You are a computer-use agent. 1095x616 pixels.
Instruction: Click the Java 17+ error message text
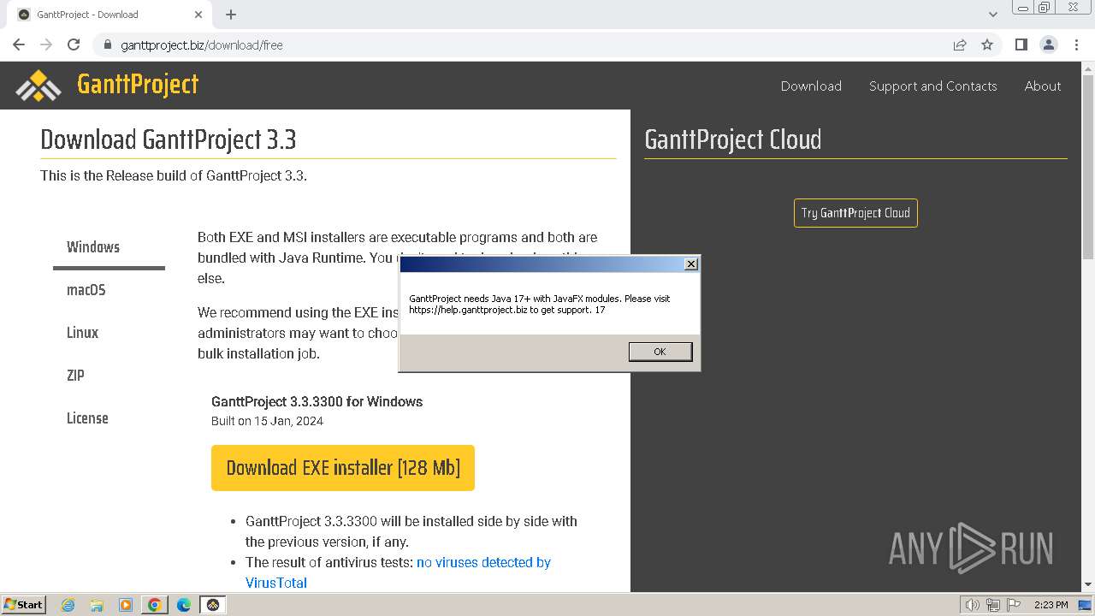tap(540, 305)
